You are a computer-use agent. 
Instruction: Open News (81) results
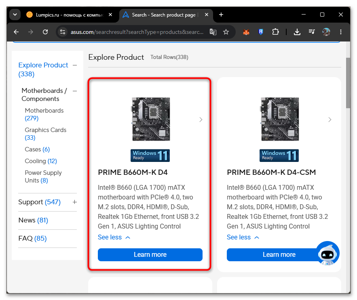pyautogui.click(x=33, y=220)
